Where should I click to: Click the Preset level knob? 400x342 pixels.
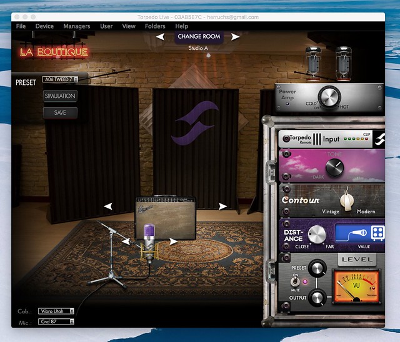point(317,268)
